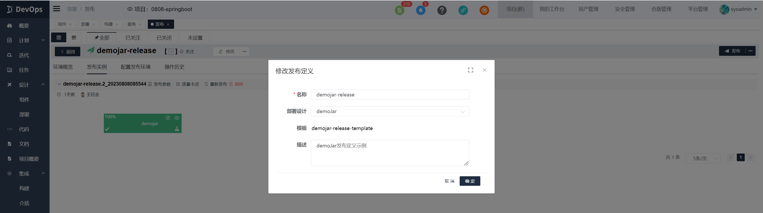
Task: Open the 平台管理 top menu
Action: pyautogui.click(x=698, y=9)
